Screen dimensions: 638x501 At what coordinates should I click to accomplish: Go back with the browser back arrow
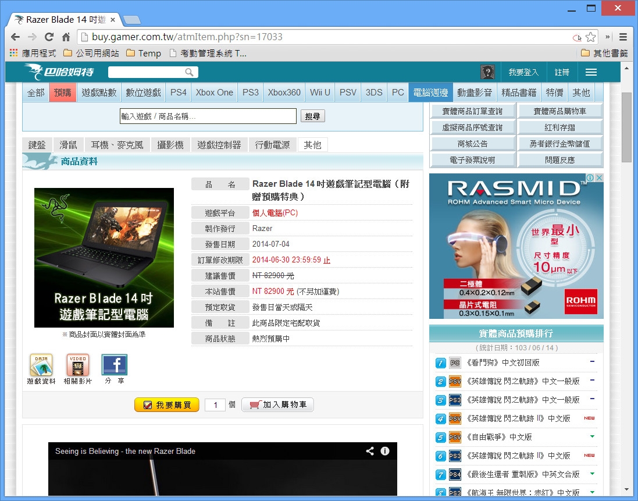click(16, 37)
